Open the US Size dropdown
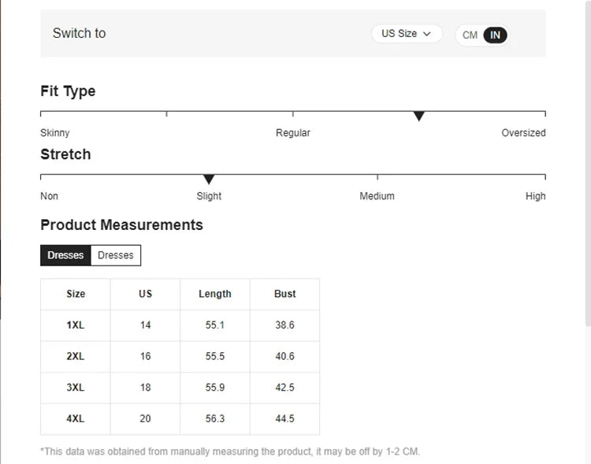 pos(406,34)
